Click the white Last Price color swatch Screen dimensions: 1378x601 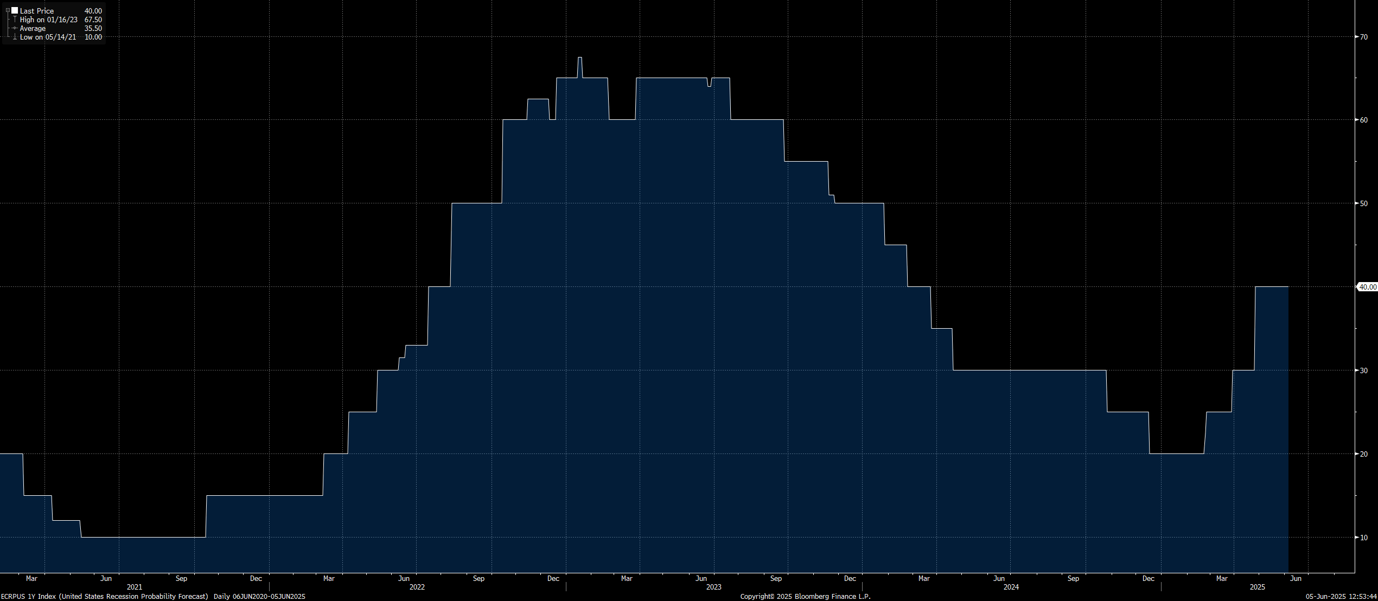point(15,11)
